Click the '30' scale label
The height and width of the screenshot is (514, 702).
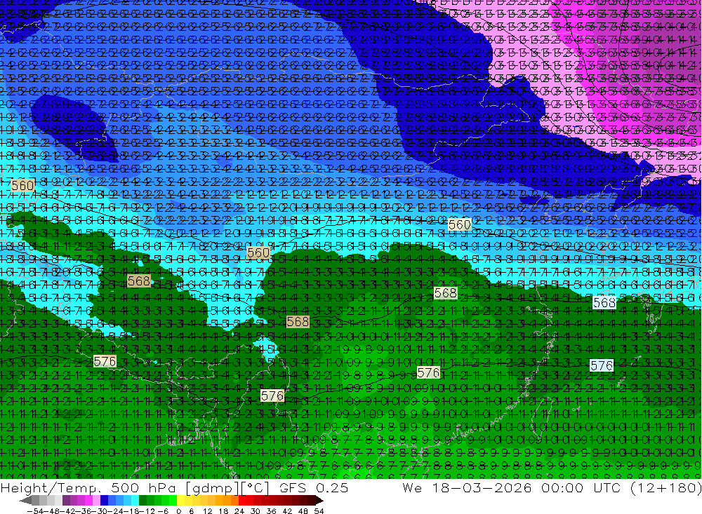[256, 511]
